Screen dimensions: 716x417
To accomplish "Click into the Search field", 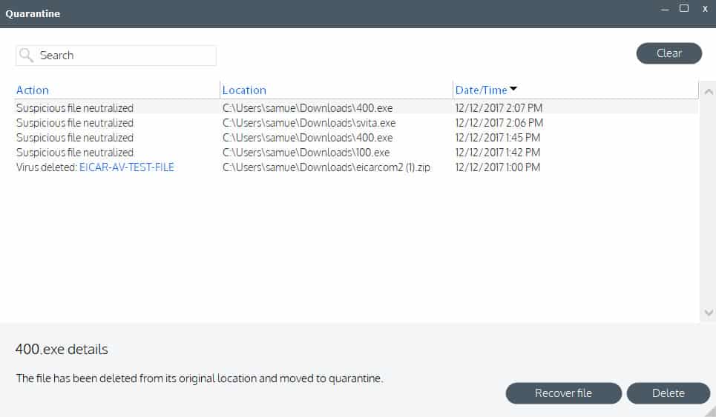I will (x=122, y=56).
